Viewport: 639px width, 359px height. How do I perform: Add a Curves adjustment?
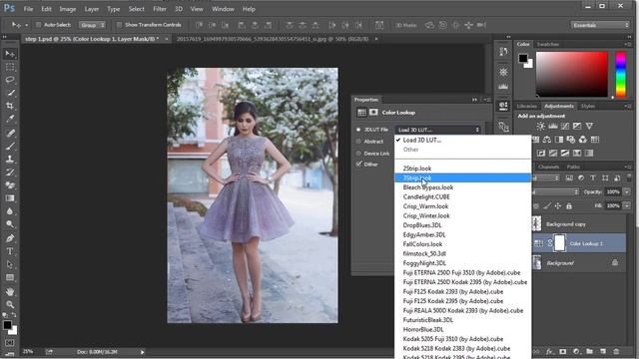click(565, 127)
